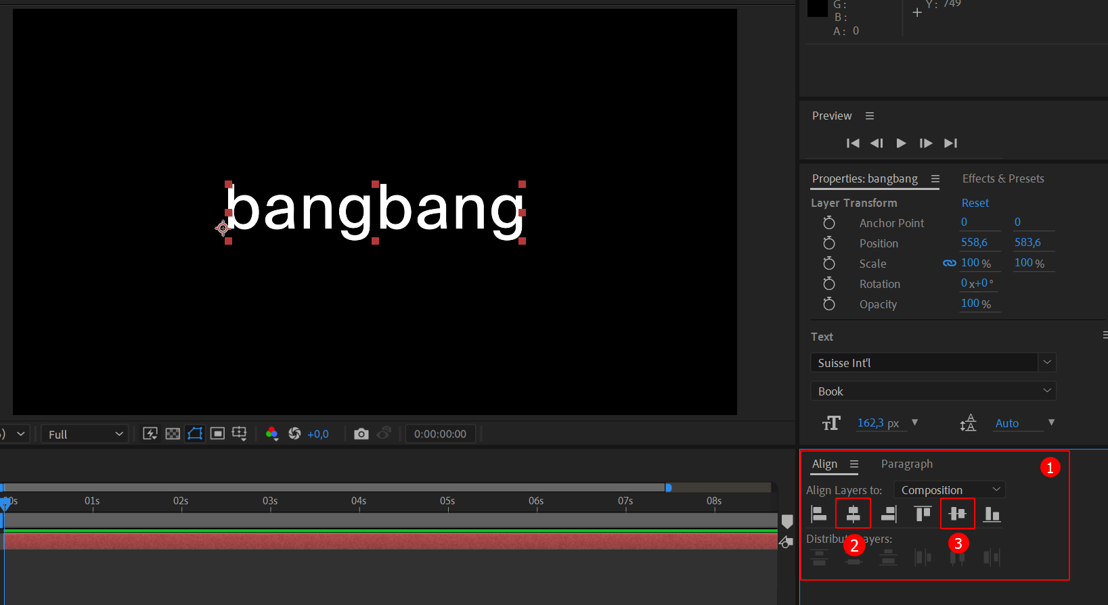Screen dimensions: 1108x605
Task: Open the Effects & Presets tab
Action: (1002, 178)
